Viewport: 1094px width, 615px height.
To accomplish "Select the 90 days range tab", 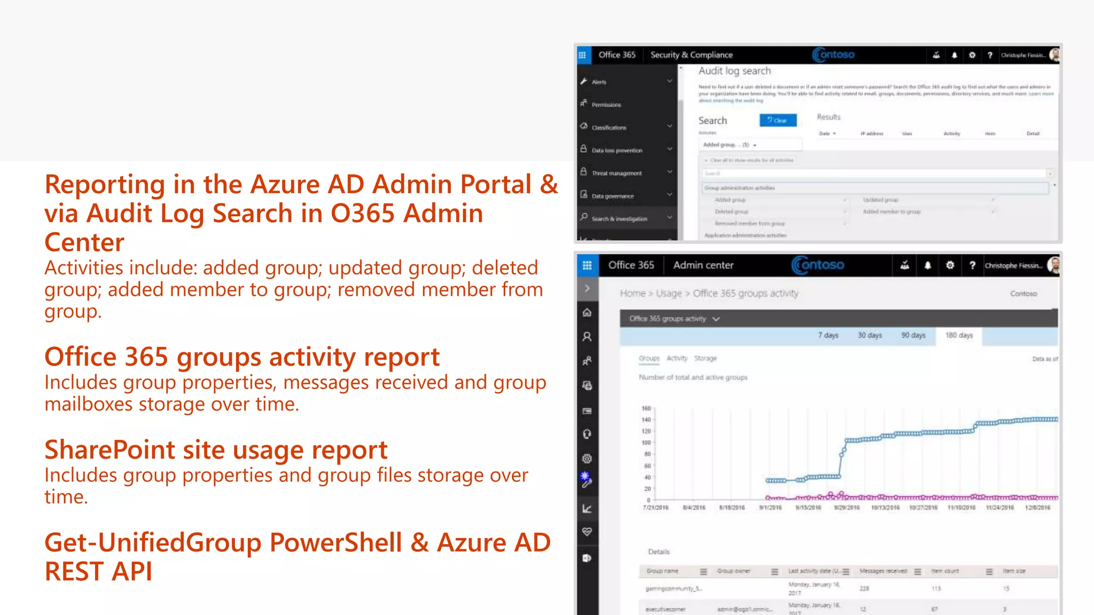I will [x=913, y=335].
